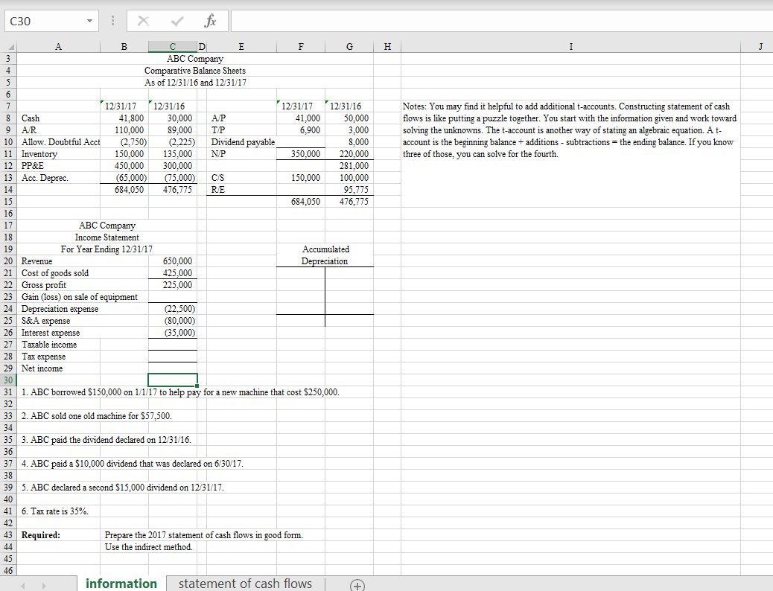Select column A header
The image size is (773, 591).
(x=59, y=47)
